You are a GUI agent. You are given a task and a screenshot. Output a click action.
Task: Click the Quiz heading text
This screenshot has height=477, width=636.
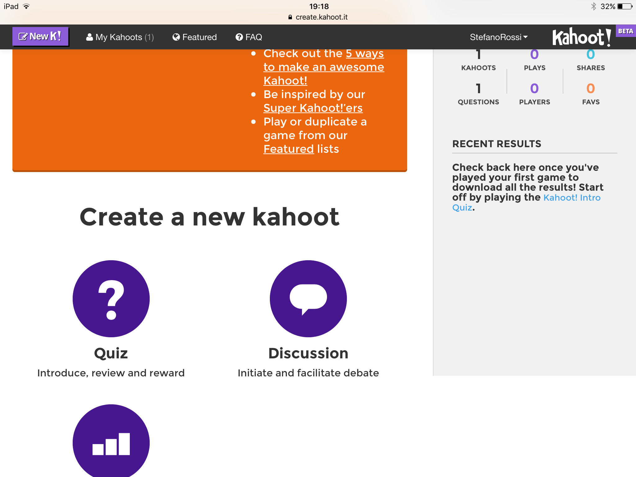[111, 353]
